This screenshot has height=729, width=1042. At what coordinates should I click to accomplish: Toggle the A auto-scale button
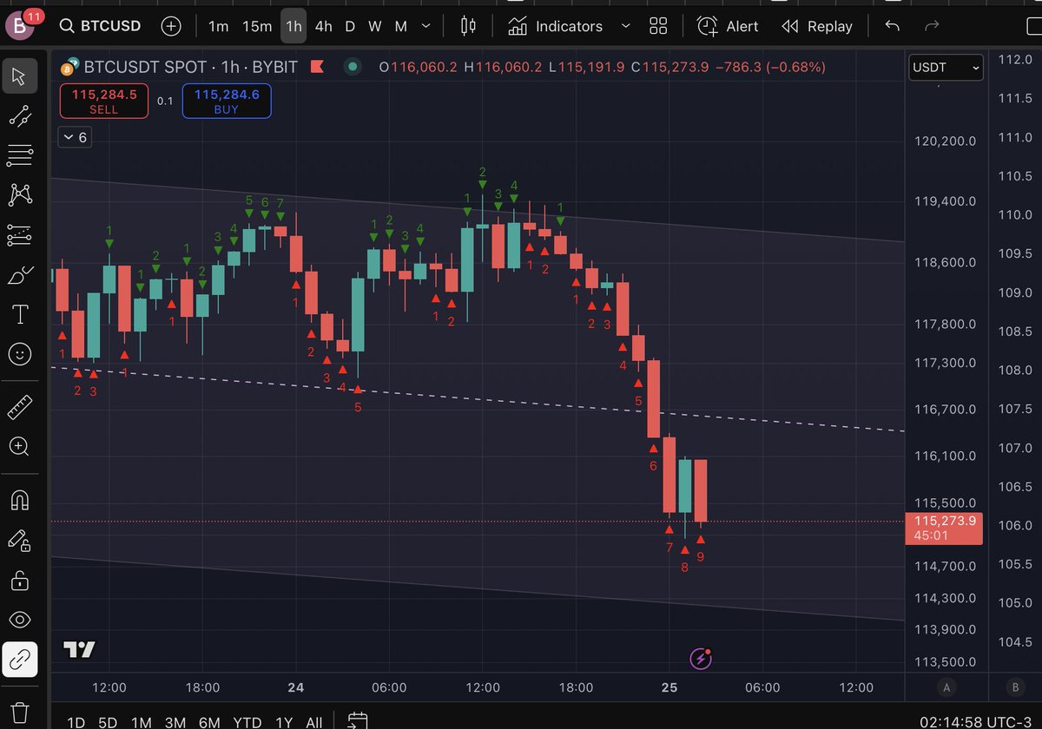(x=946, y=687)
